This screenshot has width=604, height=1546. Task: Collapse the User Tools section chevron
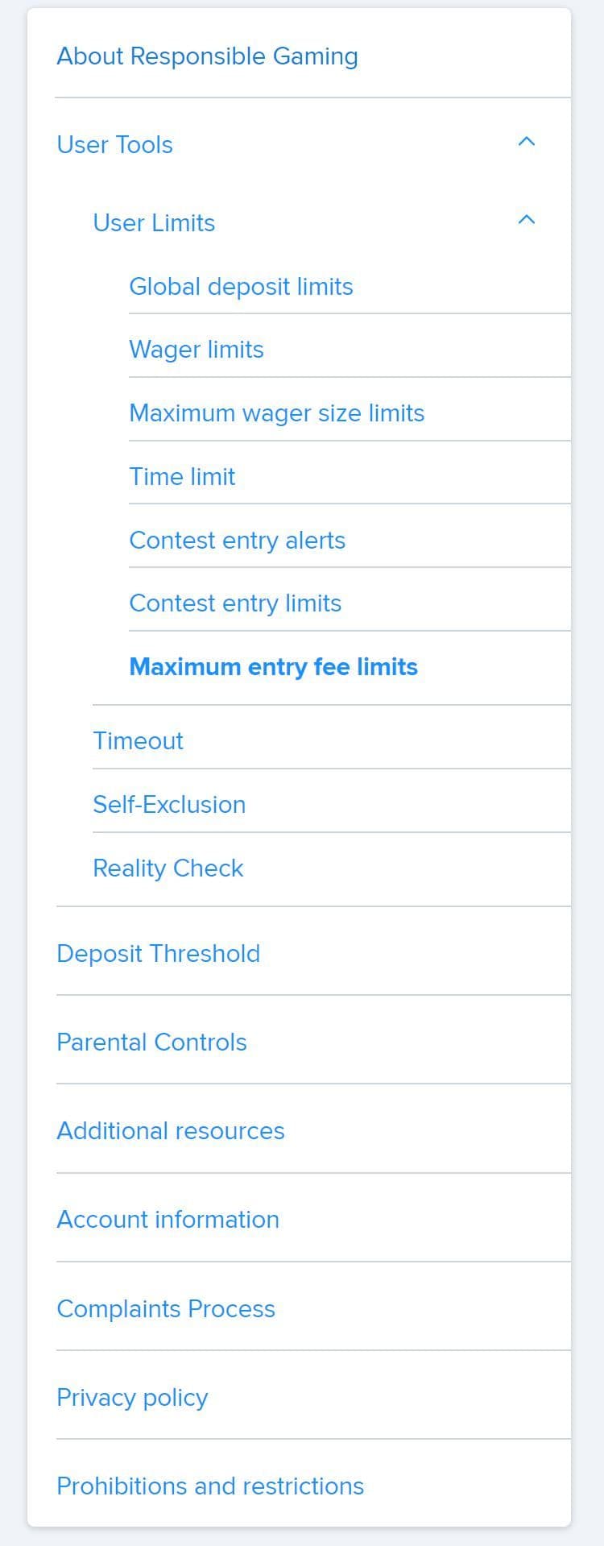(527, 141)
